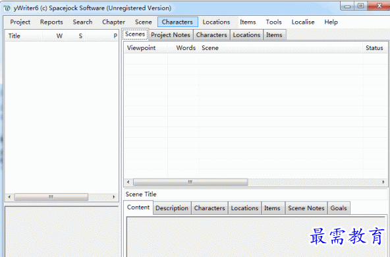
Task: Open the Help menu
Action: [x=331, y=22]
